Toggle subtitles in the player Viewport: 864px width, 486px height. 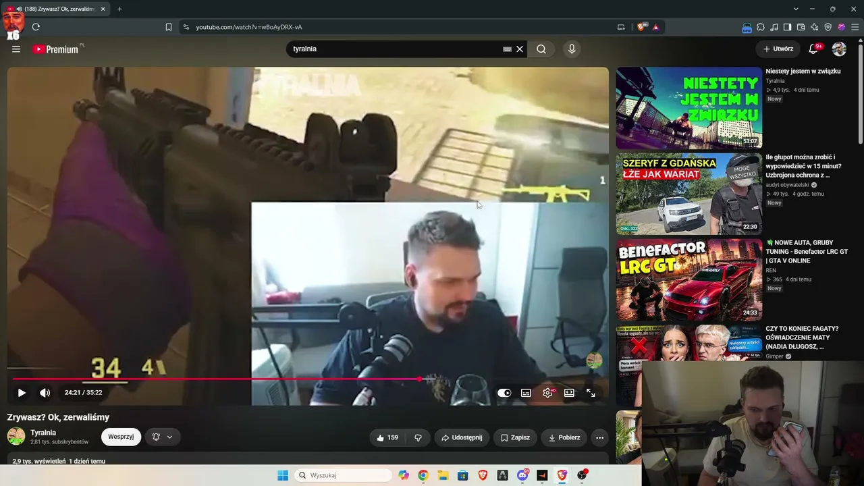coord(526,393)
